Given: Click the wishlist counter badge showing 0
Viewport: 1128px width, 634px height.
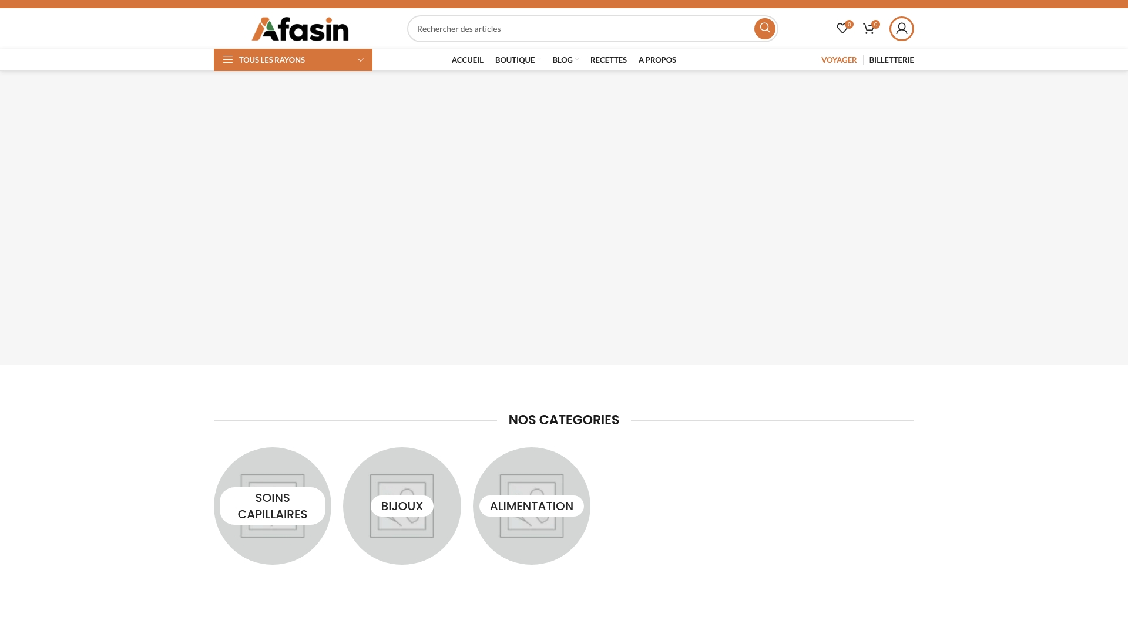Looking at the screenshot, I should (849, 24).
